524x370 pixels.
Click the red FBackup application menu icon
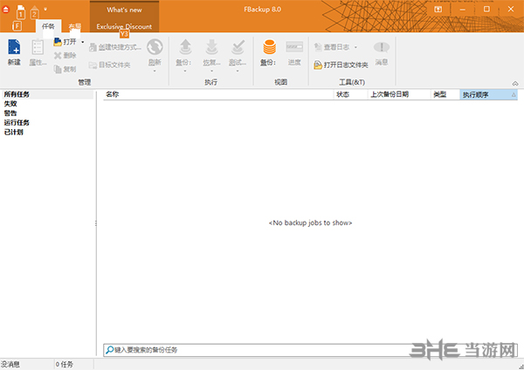[x=6, y=10]
